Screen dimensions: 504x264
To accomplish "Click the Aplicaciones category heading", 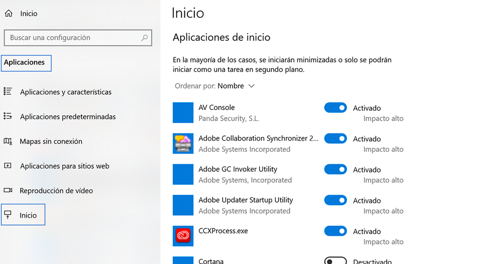I will [x=24, y=62].
